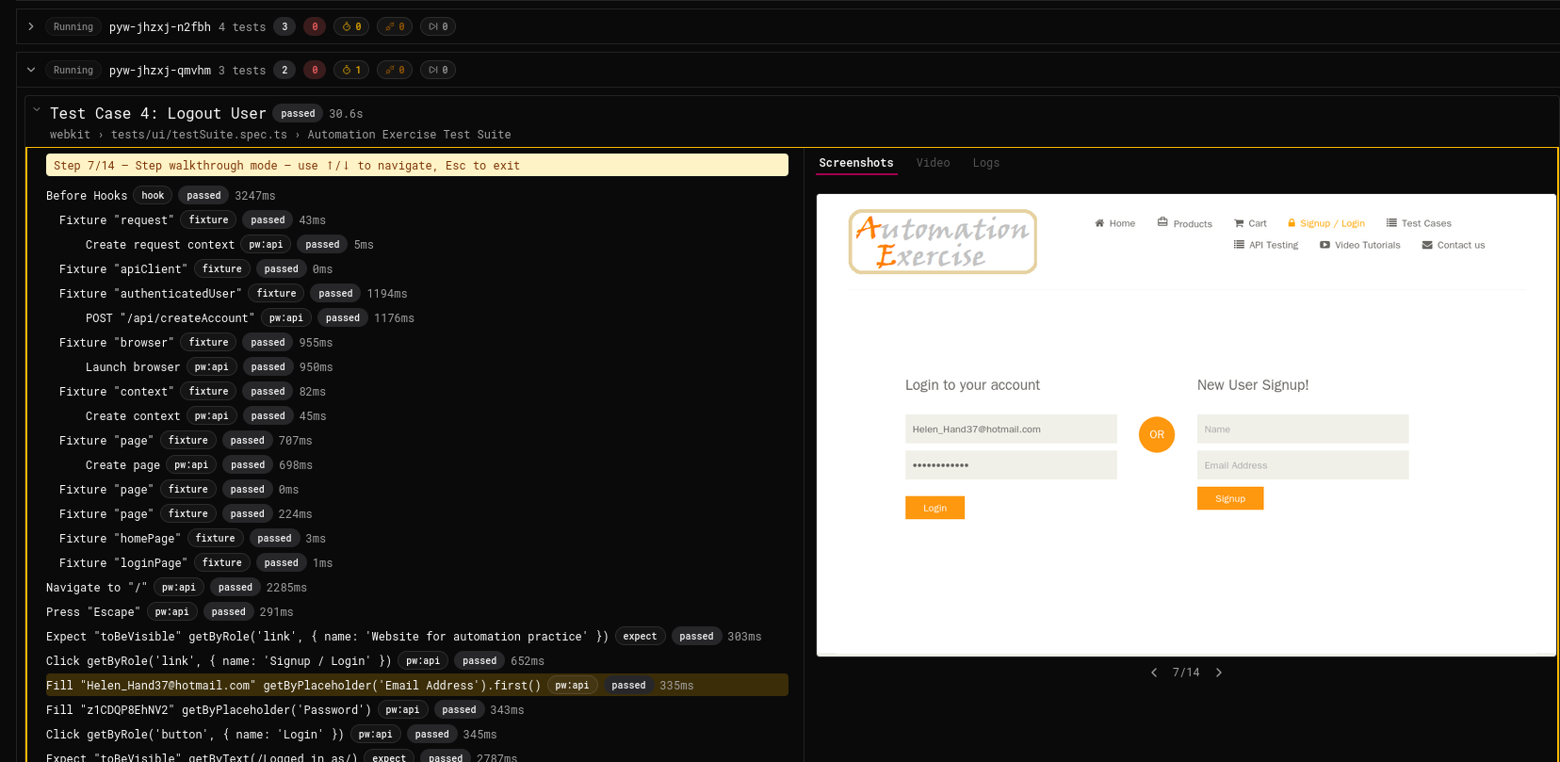Screen dimensions: 1560x762
Task: Select the Launch browser step
Action: (416, 366)
